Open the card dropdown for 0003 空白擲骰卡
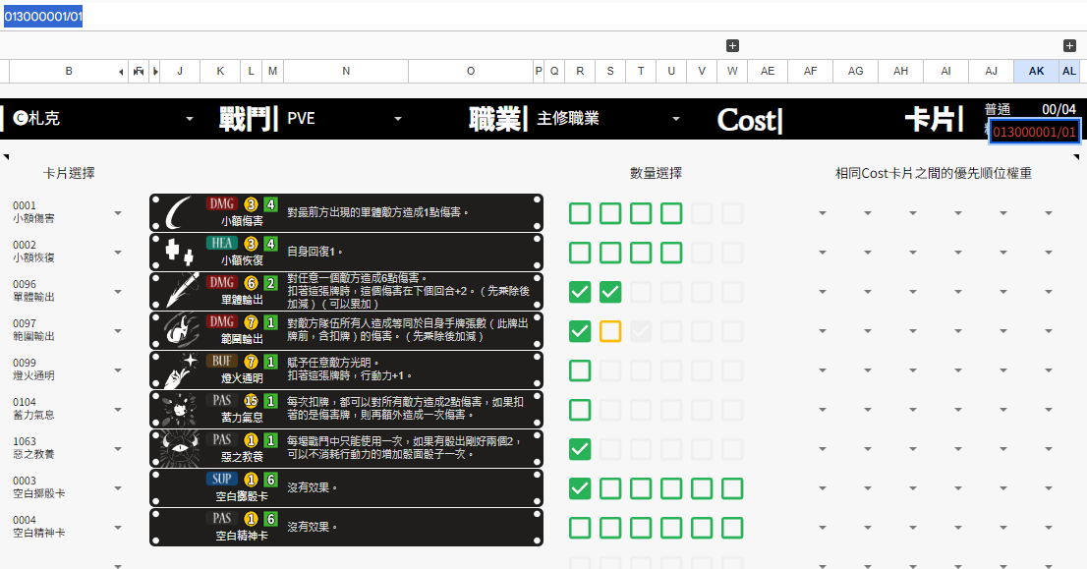 [x=118, y=488]
